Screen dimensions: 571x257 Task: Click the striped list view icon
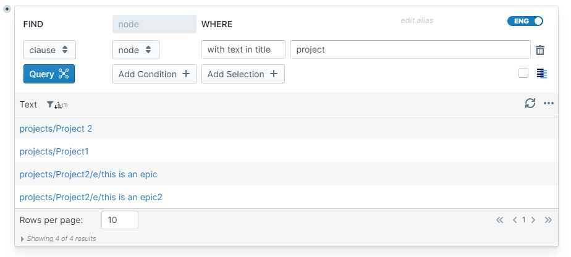pyautogui.click(x=542, y=74)
